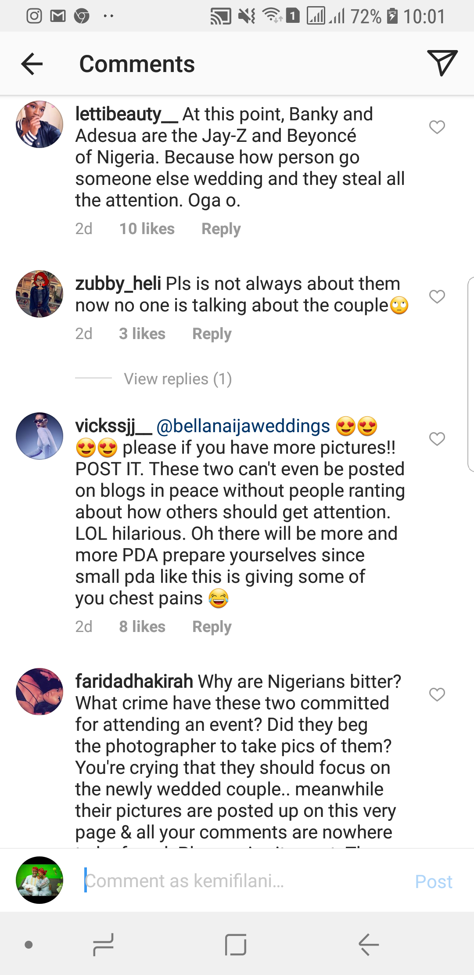Image resolution: width=474 pixels, height=975 pixels.
Task: Reply to zubby_heli's comment
Action: coord(212,334)
